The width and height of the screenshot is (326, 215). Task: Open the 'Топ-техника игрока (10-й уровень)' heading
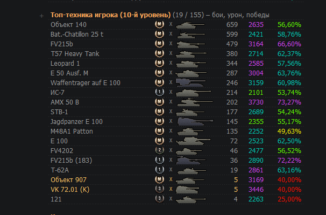pos(110,15)
